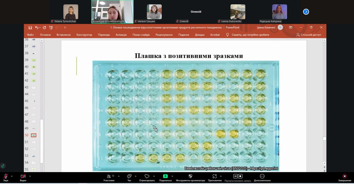Expand video options arrow next to Видео
This screenshot has height=184, width=354.
30,176
